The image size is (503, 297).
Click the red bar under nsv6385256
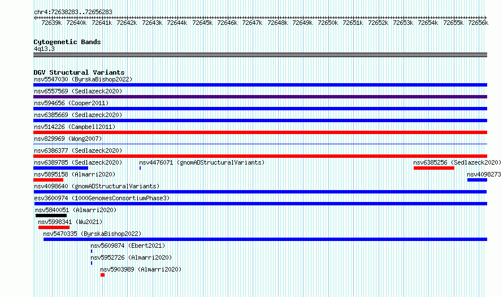(x=434, y=168)
